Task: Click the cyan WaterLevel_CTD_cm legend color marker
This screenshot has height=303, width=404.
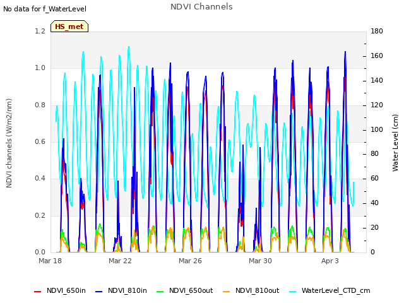Action: click(x=292, y=292)
